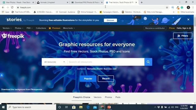Expand the PSD menu
The height and width of the screenshot is (110, 196).
29,28
